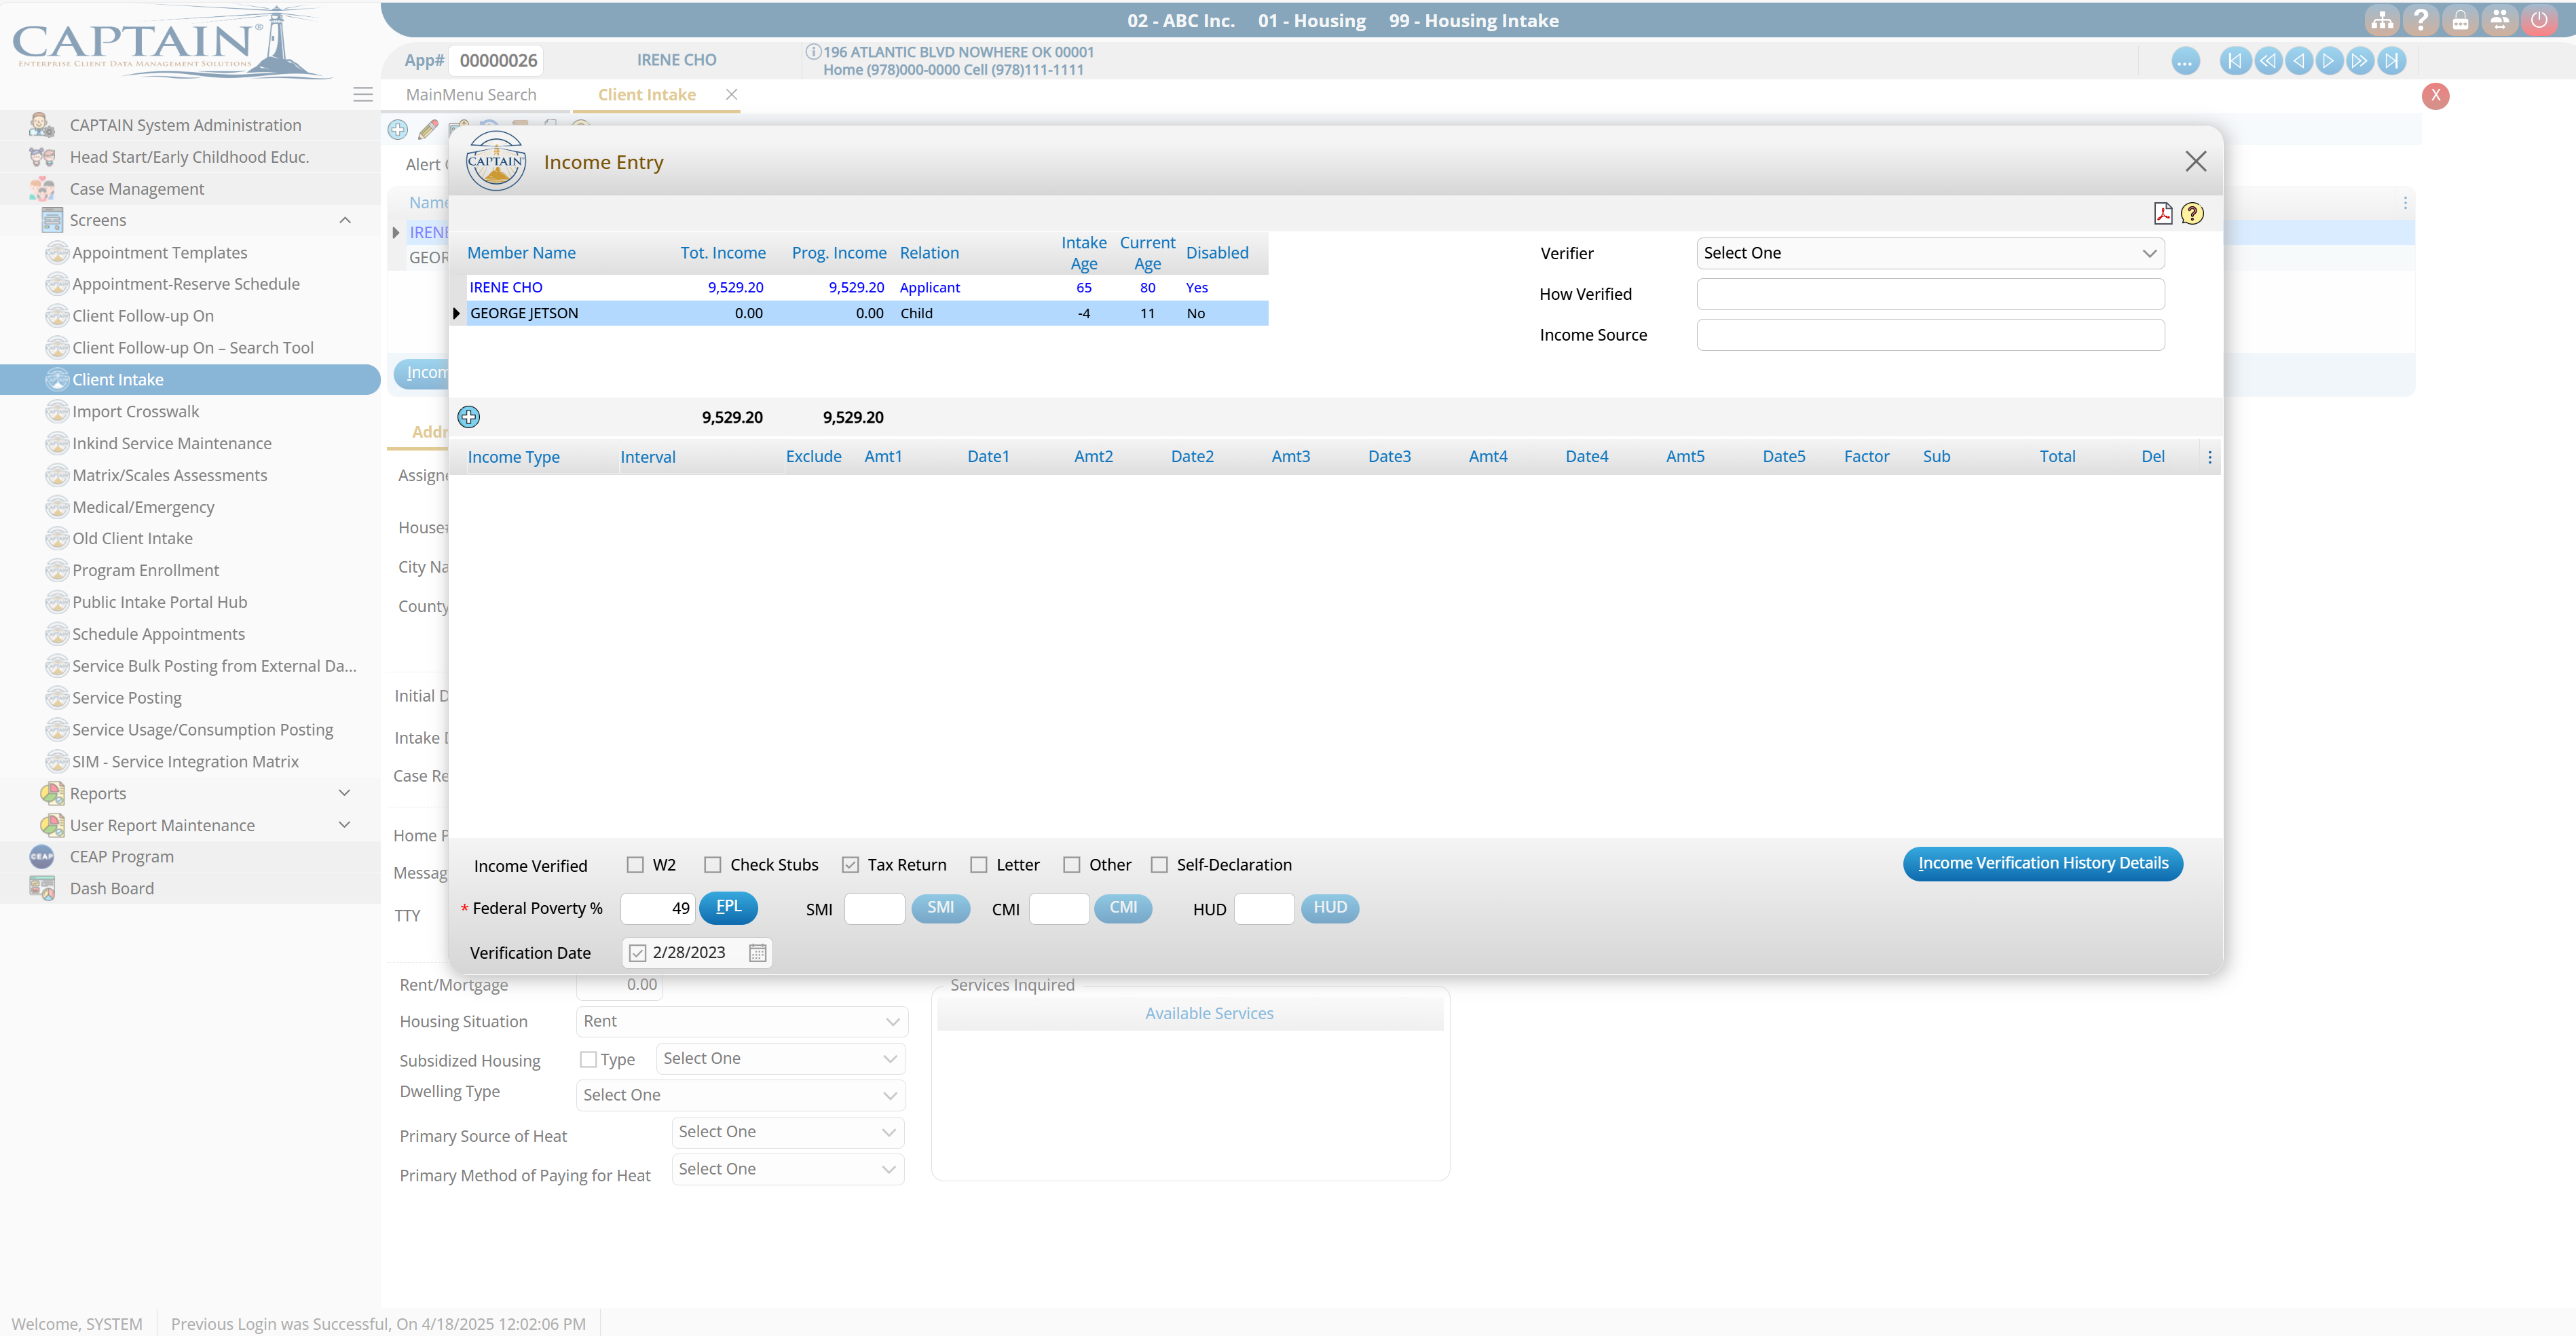
Task: Switch to the MainMenu Search tab
Action: [471, 95]
